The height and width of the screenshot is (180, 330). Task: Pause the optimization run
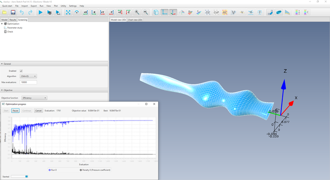tap(15, 111)
